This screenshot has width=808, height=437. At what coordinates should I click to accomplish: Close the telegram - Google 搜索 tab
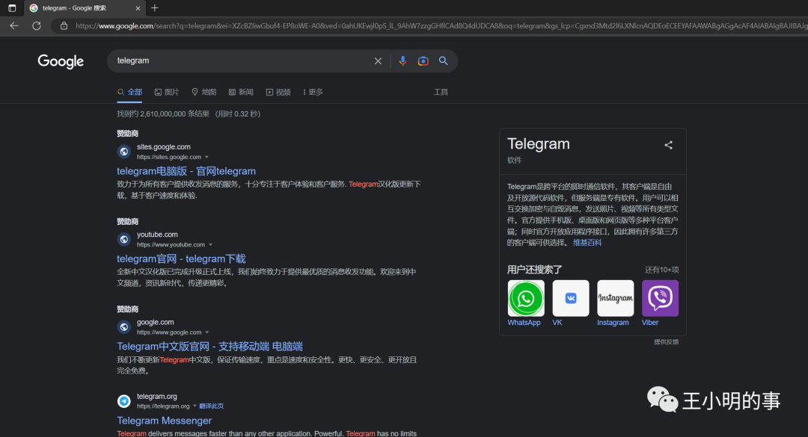pyautogui.click(x=138, y=8)
